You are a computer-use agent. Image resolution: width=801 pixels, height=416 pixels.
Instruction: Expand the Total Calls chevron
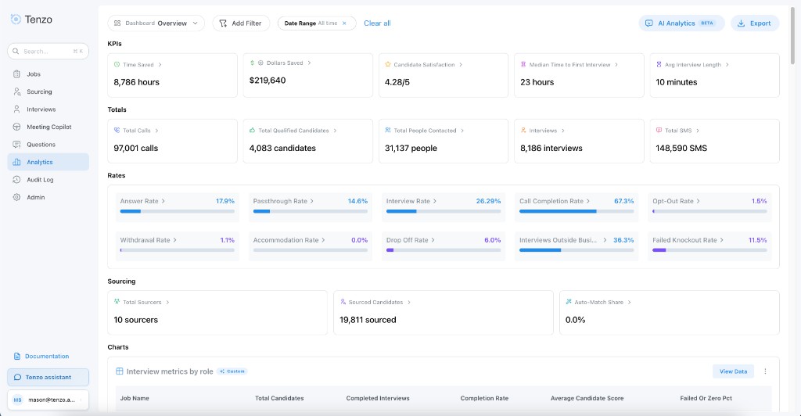click(156, 131)
